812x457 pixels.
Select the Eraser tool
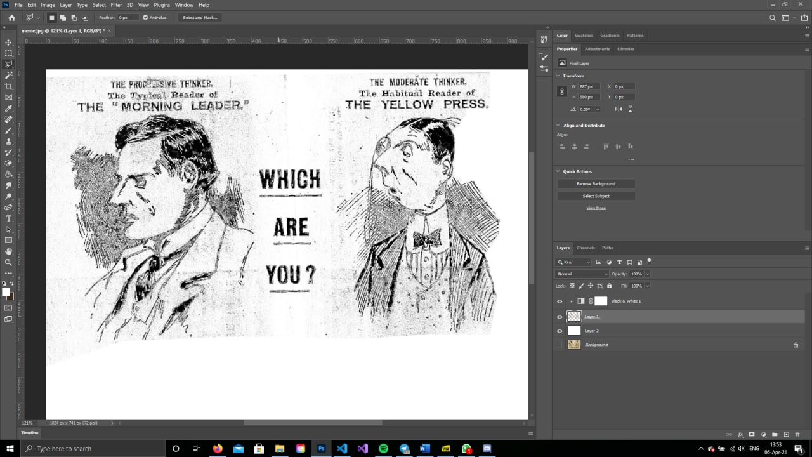click(8, 163)
